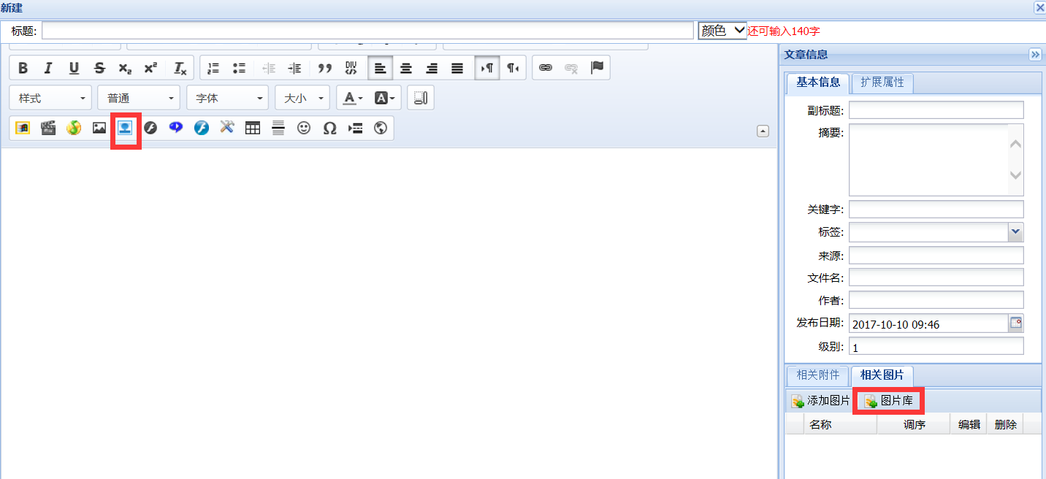This screenshot has height=479, width=1046.
Task: Open the 标签 dropdown arrow
Action: coord(1015,232)
